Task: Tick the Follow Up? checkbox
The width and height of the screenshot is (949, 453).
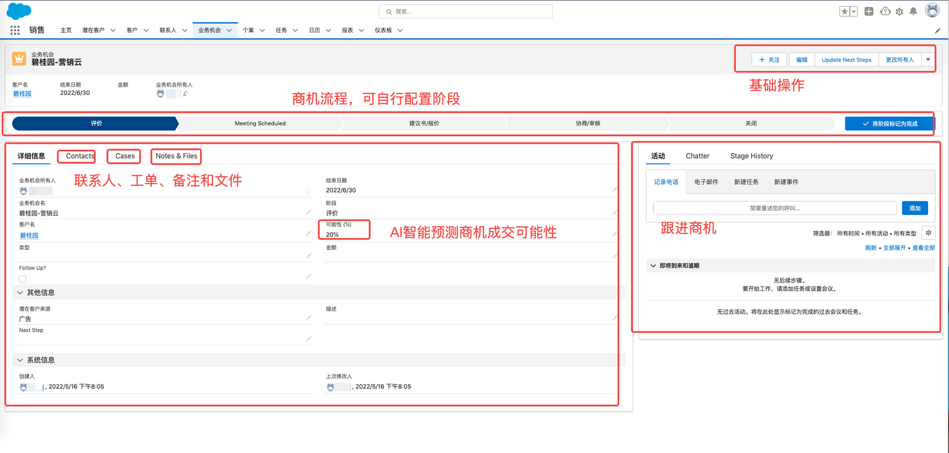Action: coord(23,278)
